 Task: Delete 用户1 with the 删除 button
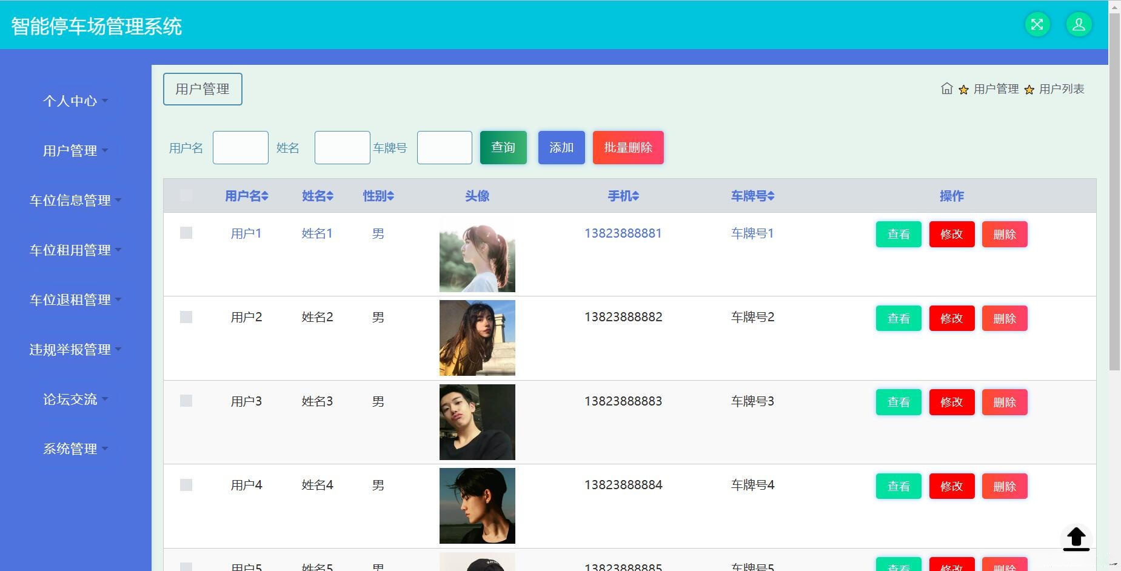point(1005,235)
